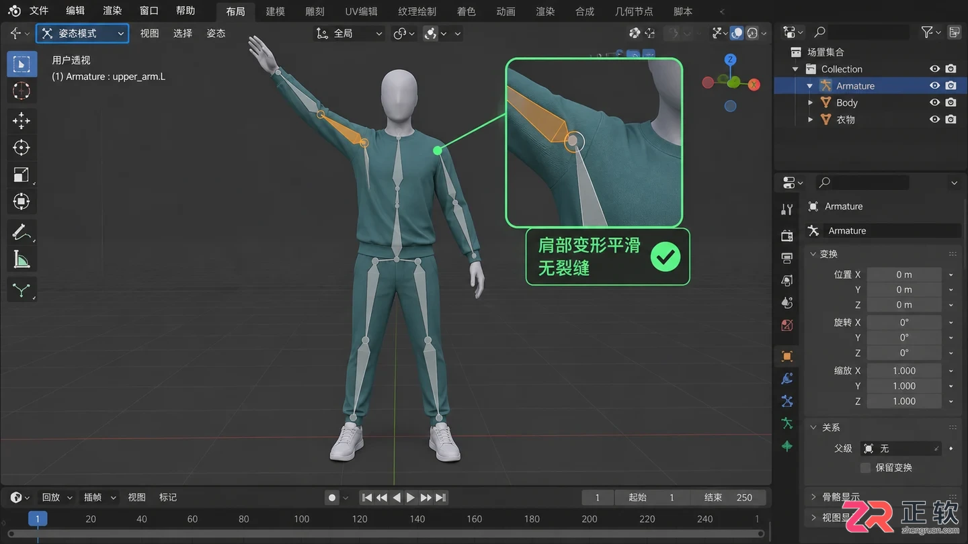Choose the Annotate pencil tool

[22, 232]
